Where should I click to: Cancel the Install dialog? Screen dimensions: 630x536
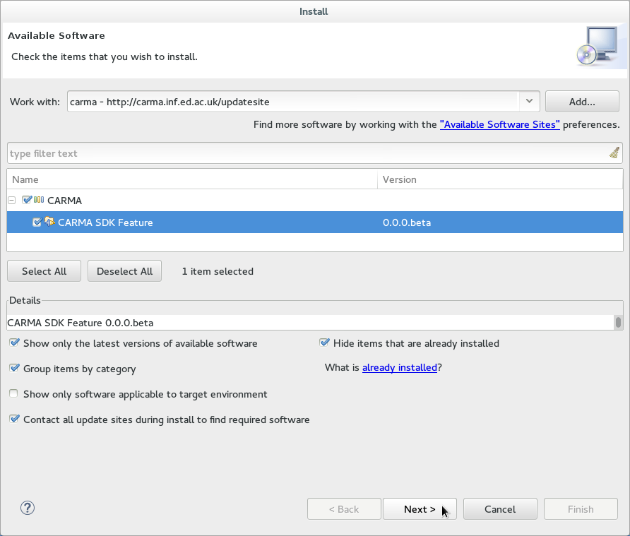(500, 509)
